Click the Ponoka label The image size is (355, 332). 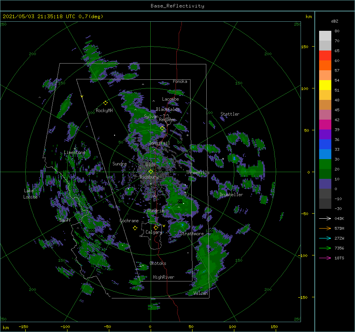point(180,82)
